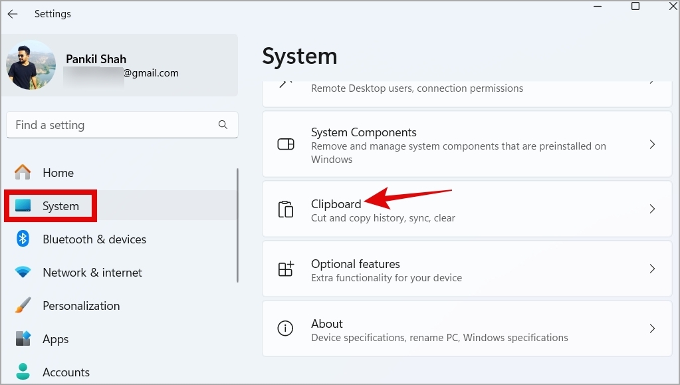This screenshot has height=385, width=680.
Task: Open Home in the sidebar
Action: [x=119, y=173]
